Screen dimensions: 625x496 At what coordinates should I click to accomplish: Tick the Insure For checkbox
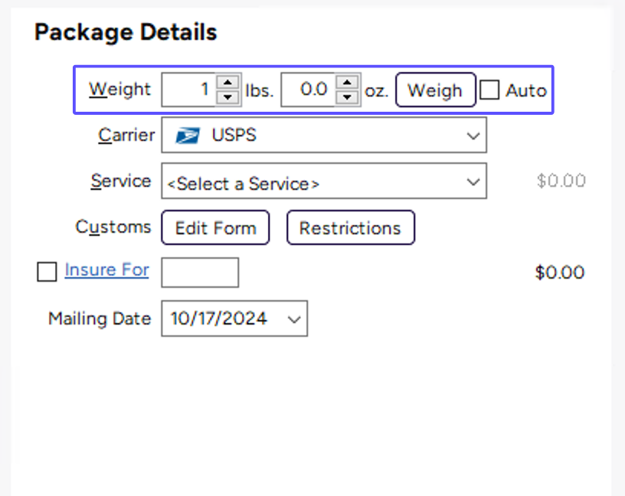[47, 272]
